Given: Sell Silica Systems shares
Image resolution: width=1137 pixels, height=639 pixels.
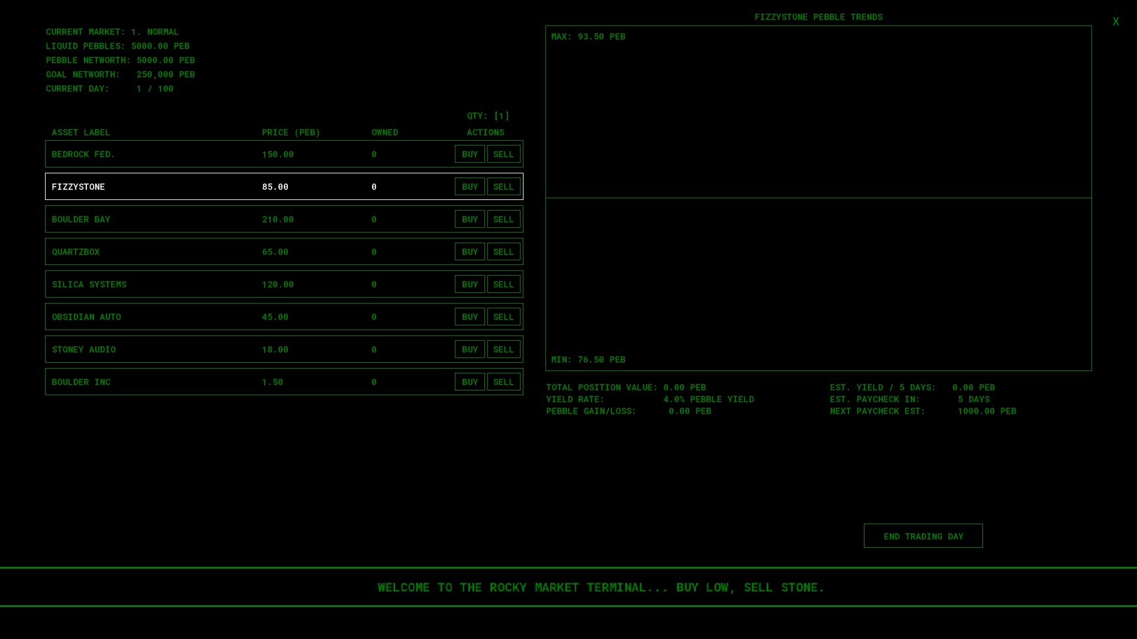Looking at the screenshot, I should 503,284.
